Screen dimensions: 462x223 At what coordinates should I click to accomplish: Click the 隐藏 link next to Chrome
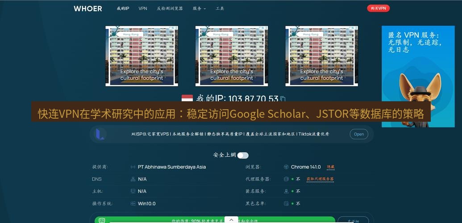coord(331,167)
